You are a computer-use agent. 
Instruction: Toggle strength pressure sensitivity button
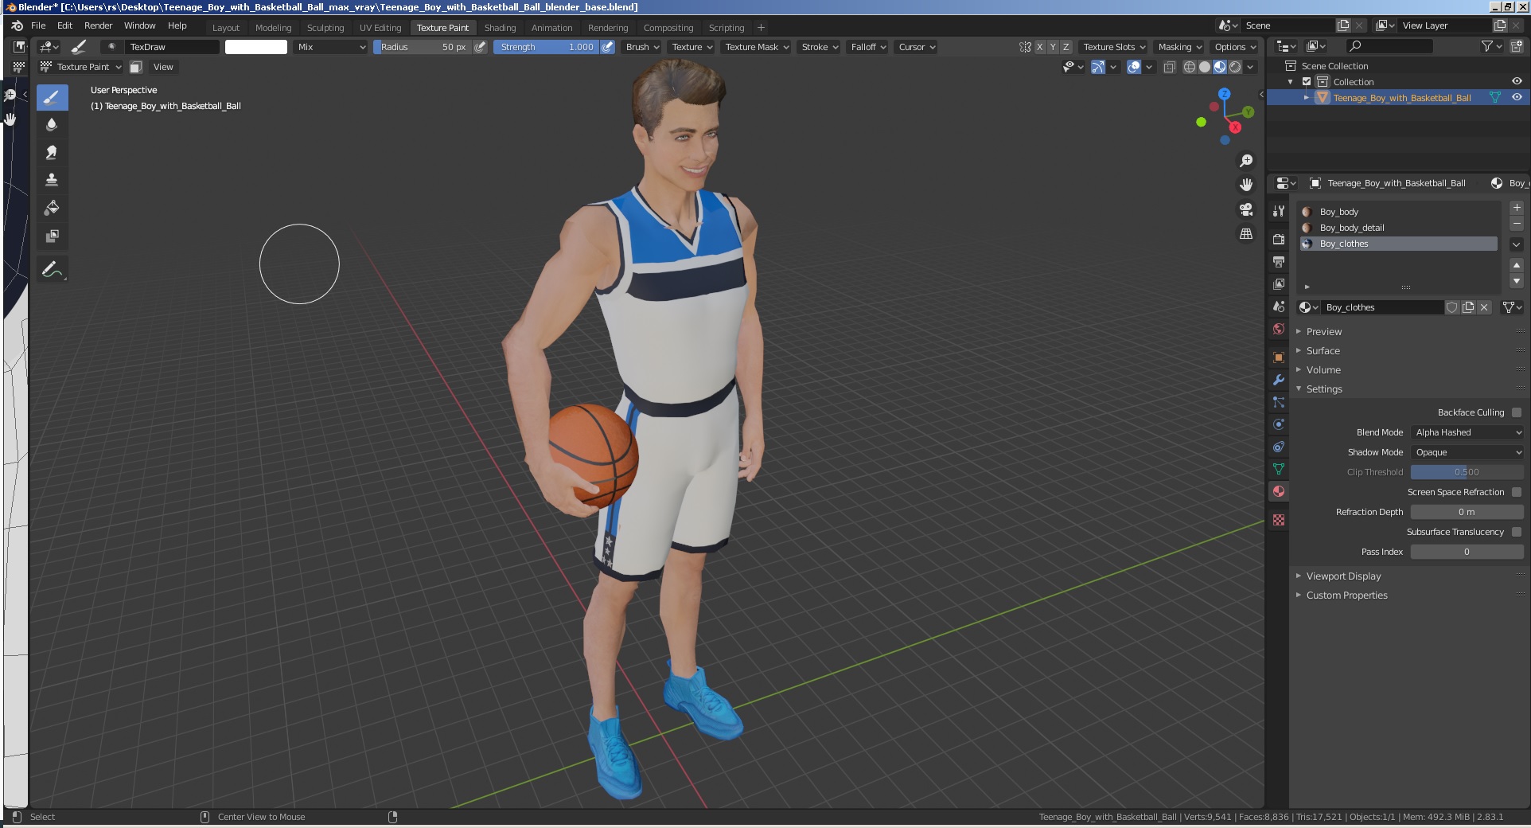pos(607,47)
